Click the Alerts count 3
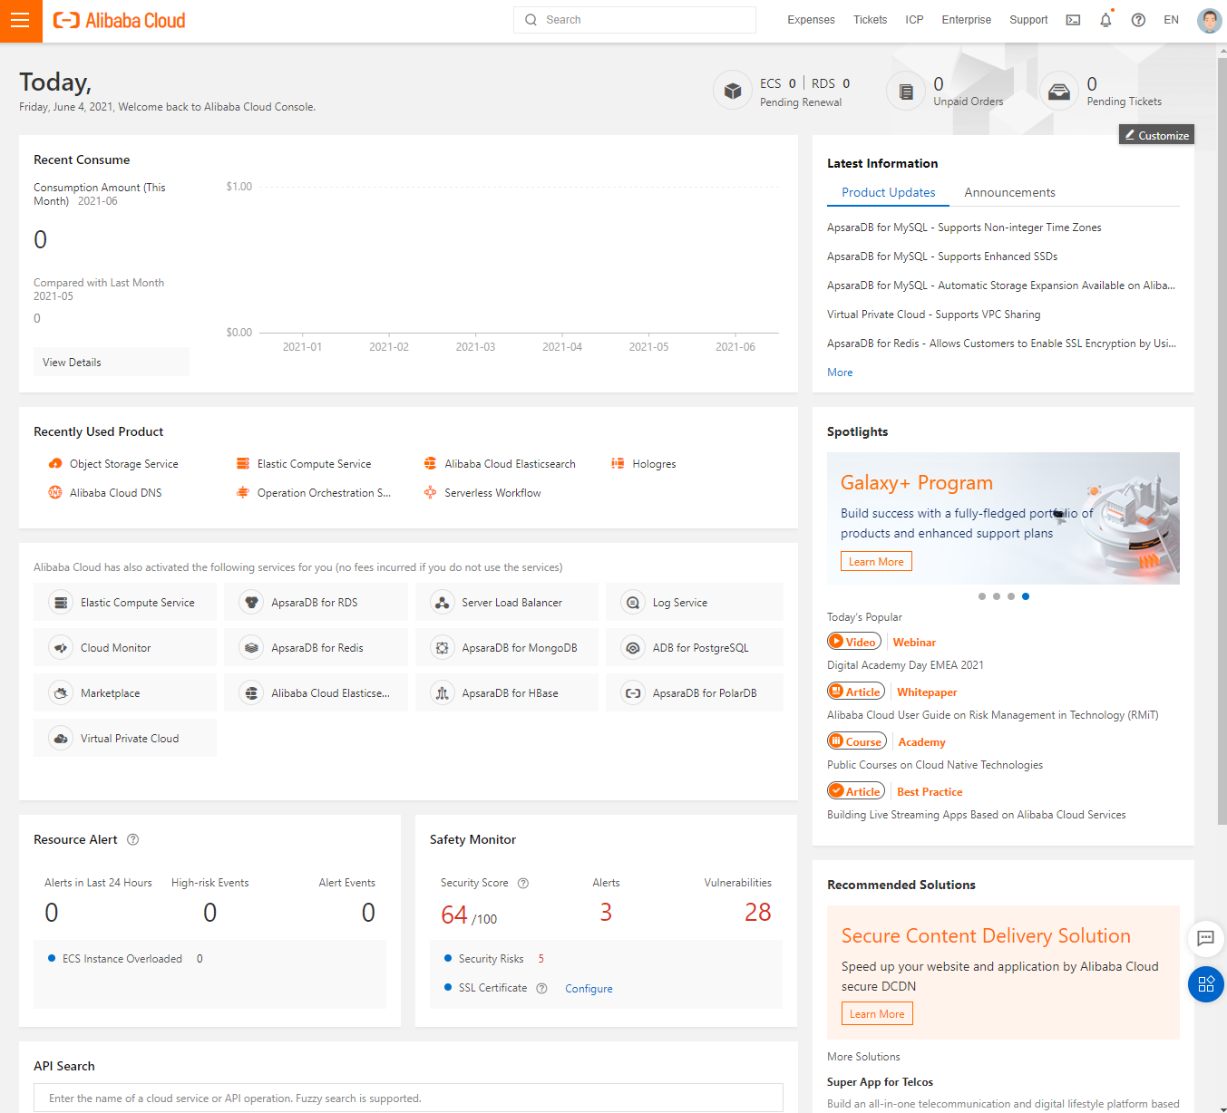This screenshot has height=1113, width=1227. coord(606,912)
